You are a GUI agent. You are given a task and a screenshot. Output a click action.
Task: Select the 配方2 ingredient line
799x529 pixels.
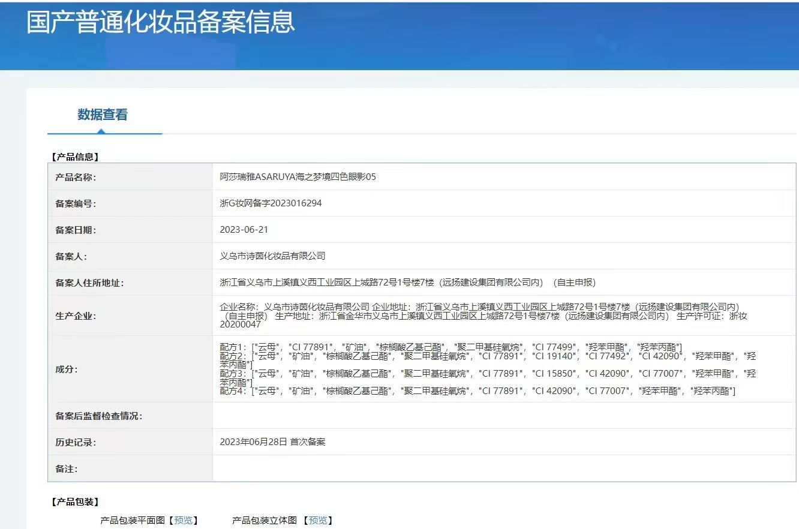coord(488,360)
